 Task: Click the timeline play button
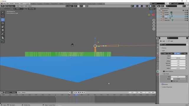click(x=80, y=92)
